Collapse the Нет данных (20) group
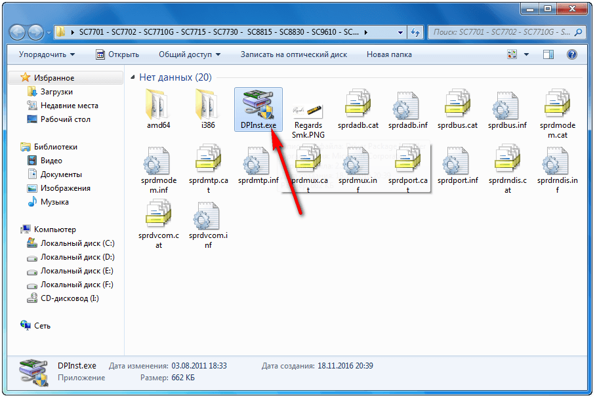 pyautogui.click(x=134, y=77)
